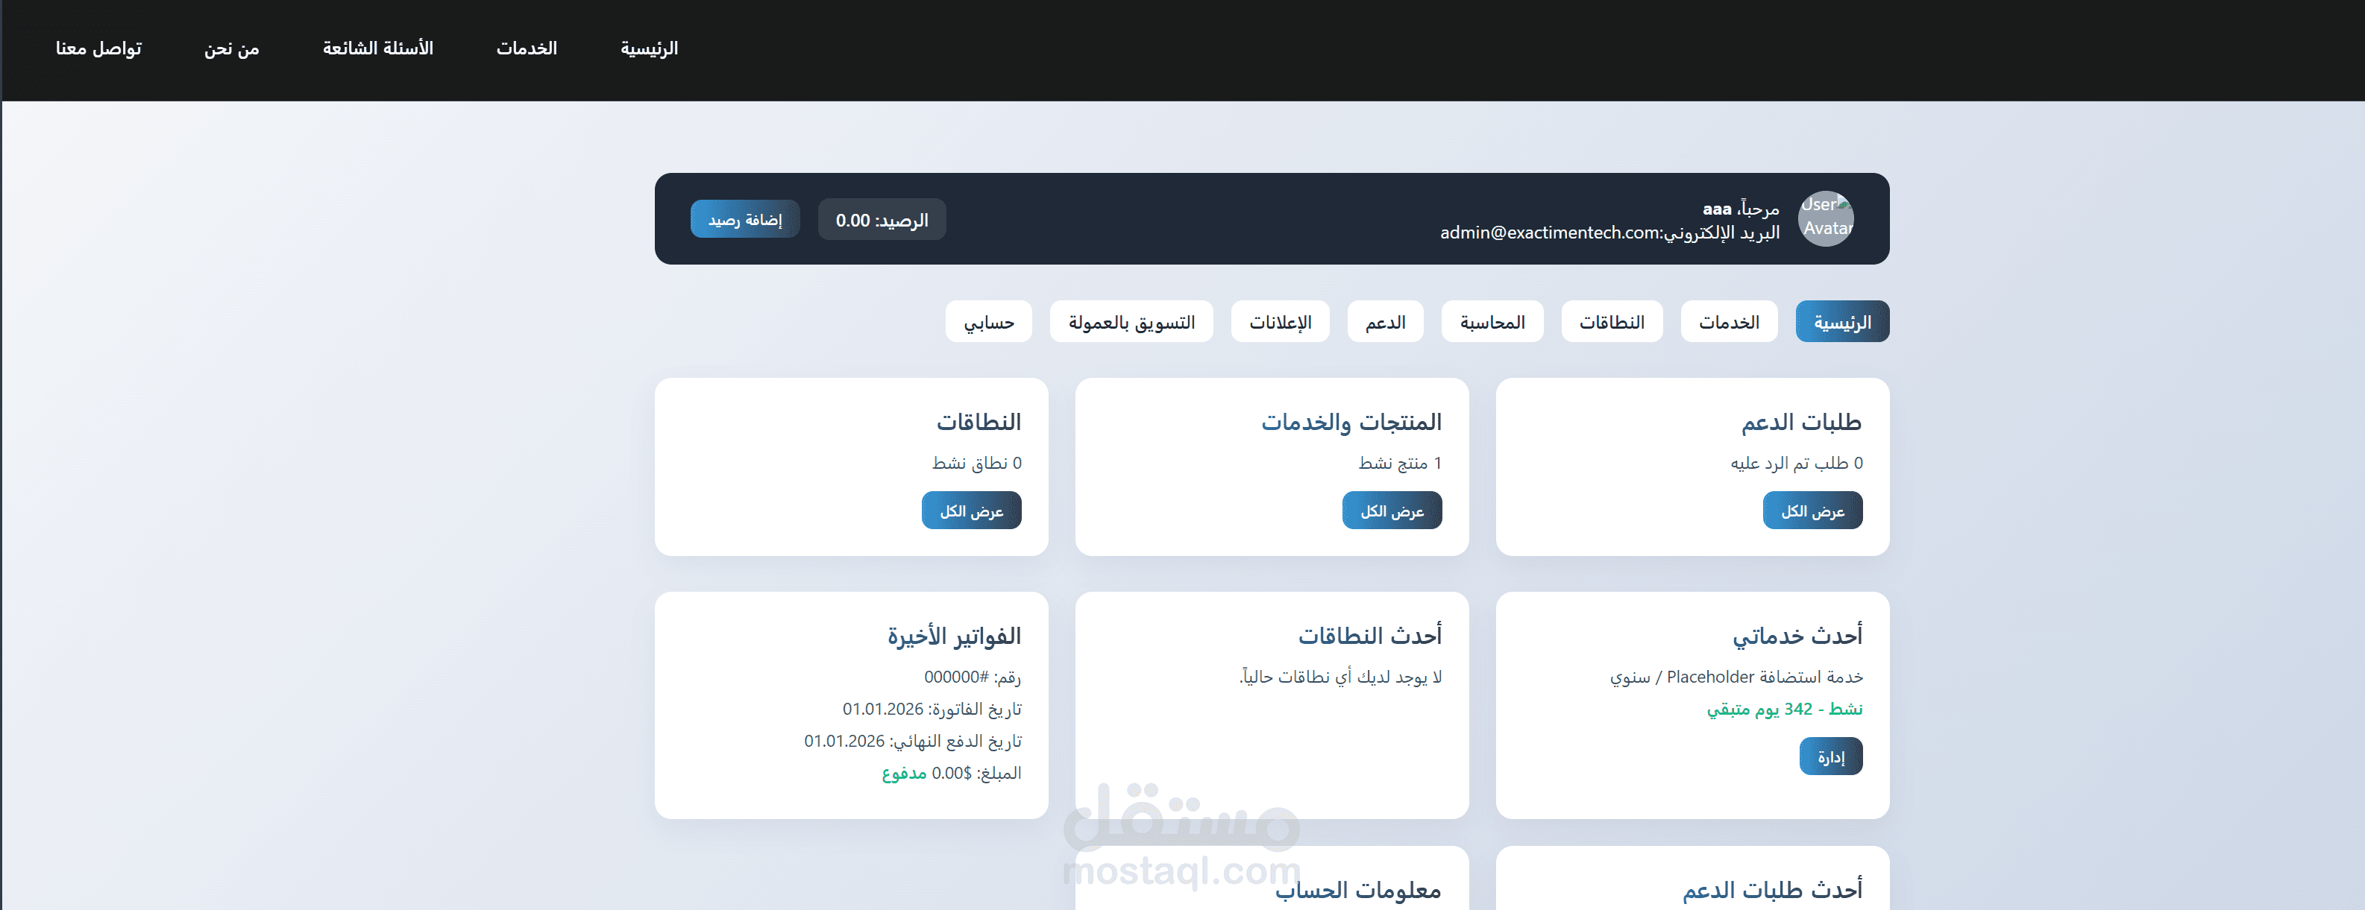Open the تواصل معنا navigation link
This screenshot has width=2365, height=910.
98,48
